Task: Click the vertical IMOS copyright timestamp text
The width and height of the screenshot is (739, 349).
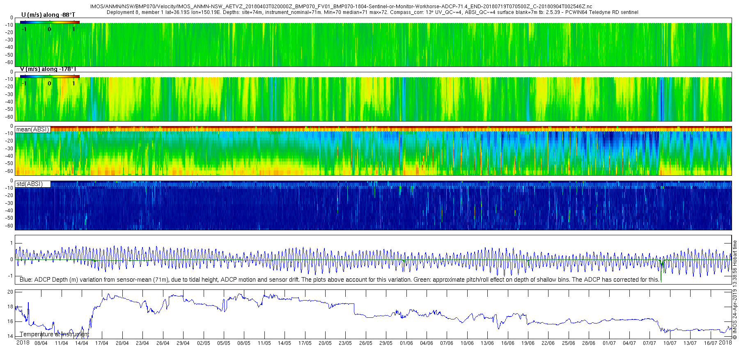Action: pyautogui.click(x=735, y=290)
